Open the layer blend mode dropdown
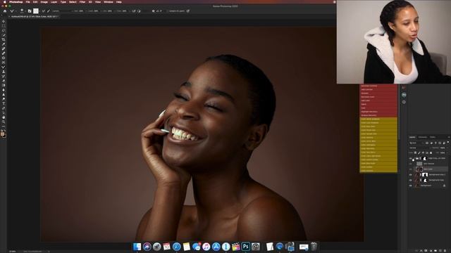 coord(419,148)
